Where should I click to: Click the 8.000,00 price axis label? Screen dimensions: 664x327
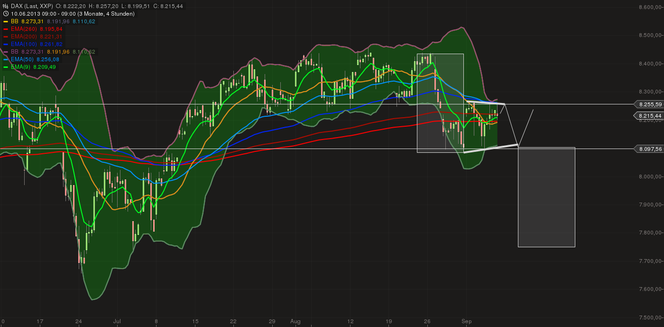(x=650, y=176)
